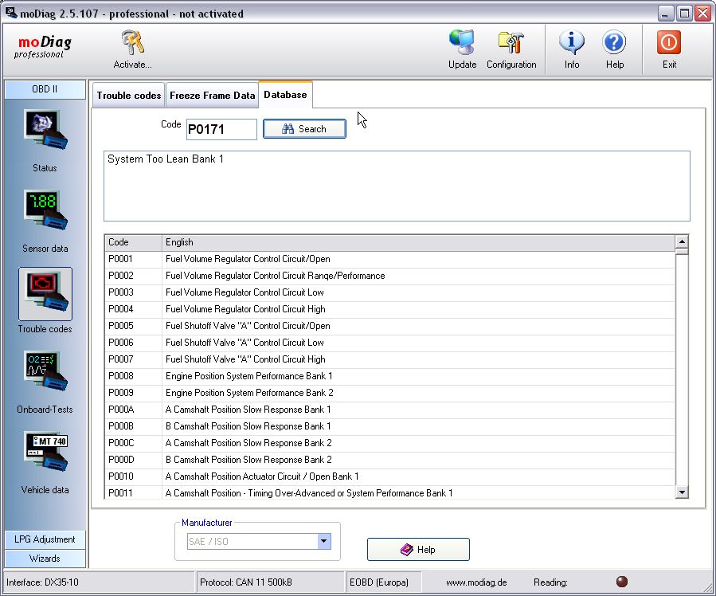Select row P000B Camshaft Slow Response
The width and height of the screenshot is (716, 596).
390,426
